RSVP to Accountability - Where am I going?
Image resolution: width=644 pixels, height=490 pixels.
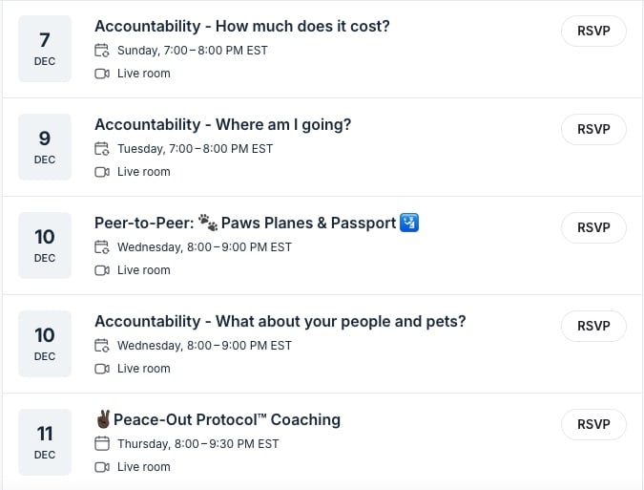(x=593, y=129)
